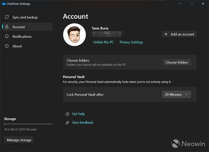Open the 20 Minutes vault lock dropdown

click(176, 95)
